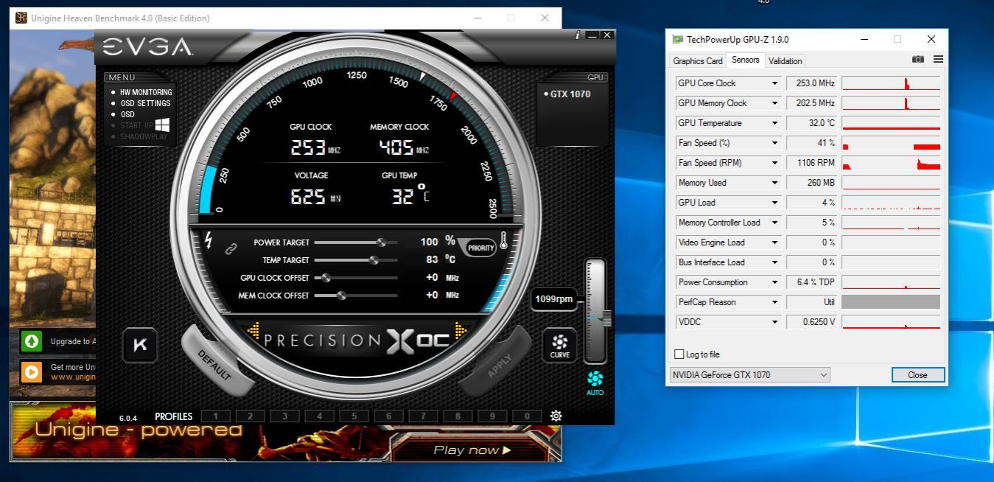This screenshot has height=482, width=994.
Task: Click the 1099rpm fan speed readout
Action: 554,298
